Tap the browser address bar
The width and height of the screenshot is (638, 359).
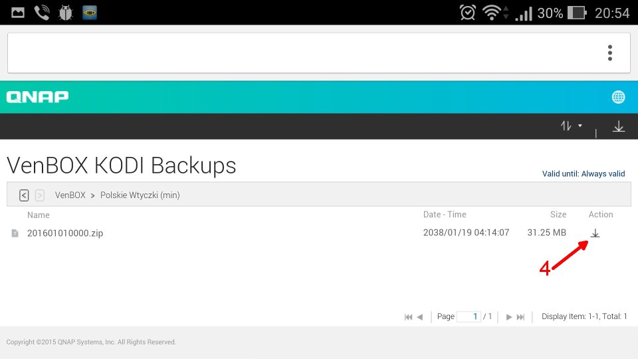point(299,53)
